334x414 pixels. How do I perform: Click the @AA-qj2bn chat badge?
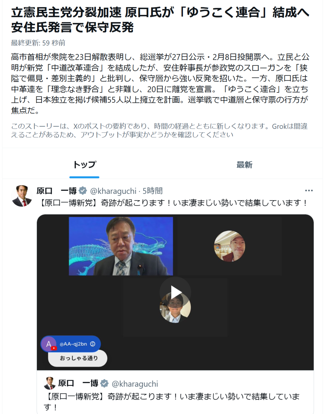pos(71,344)
